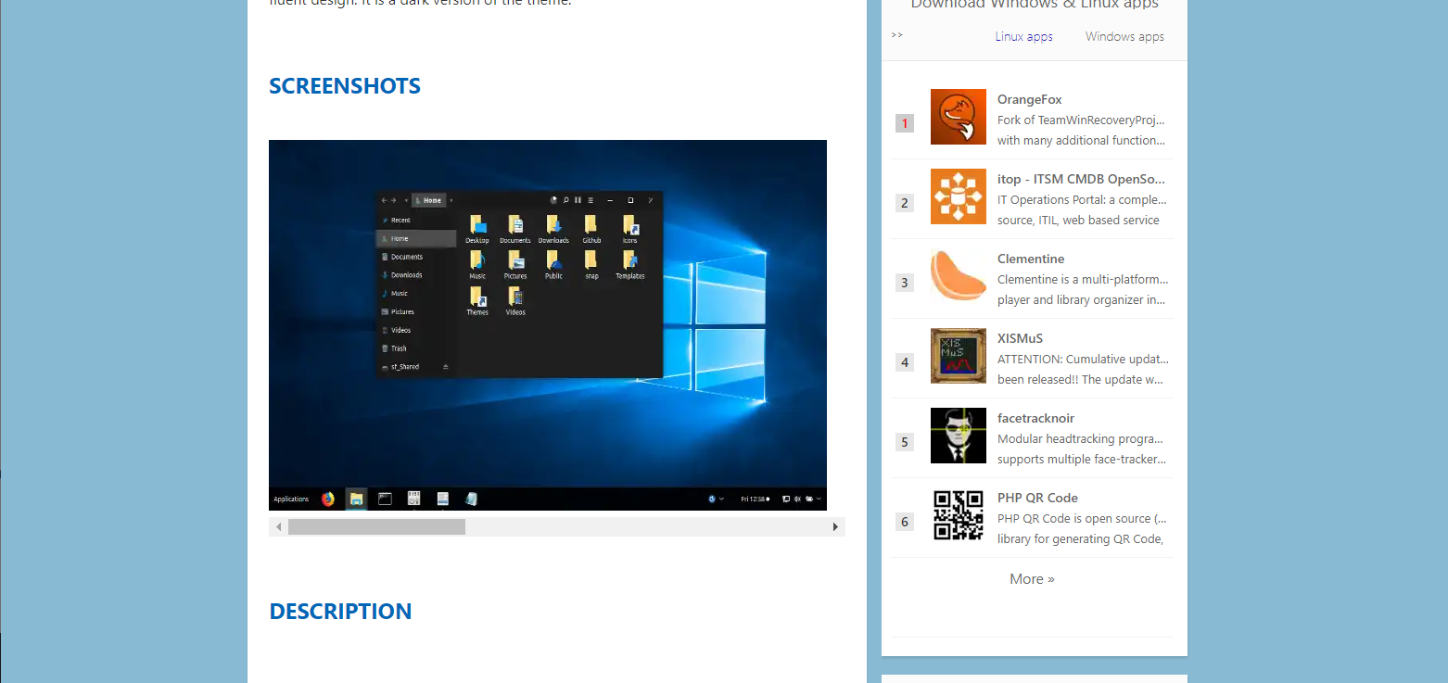
Task: Click 'library for generating QR Code,' text
Action: tap(1080, 538)
